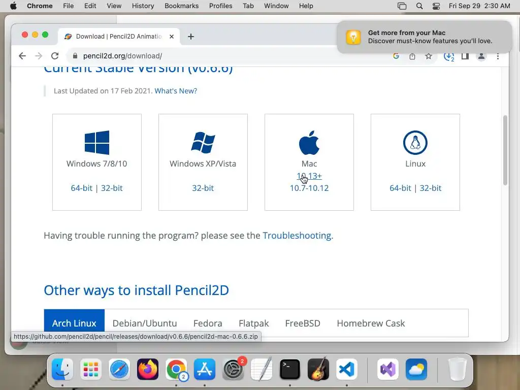Screen dimensions: 520x390
Task: Switch to the FreeBSD tab
Action: click(303, 323)
